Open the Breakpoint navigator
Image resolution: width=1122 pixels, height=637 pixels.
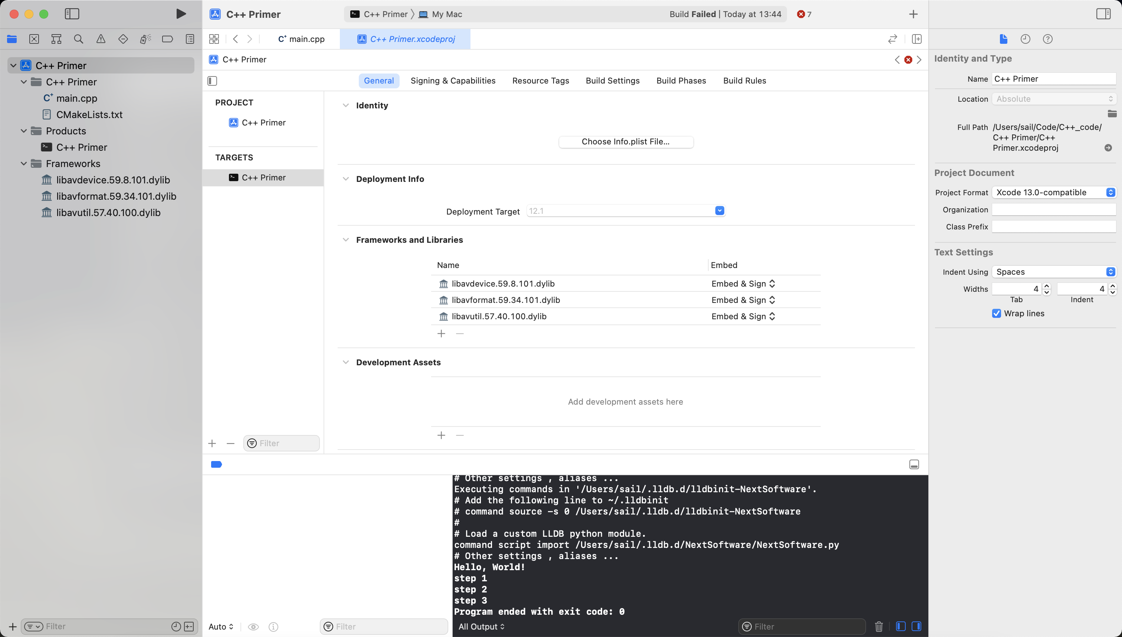167,39
